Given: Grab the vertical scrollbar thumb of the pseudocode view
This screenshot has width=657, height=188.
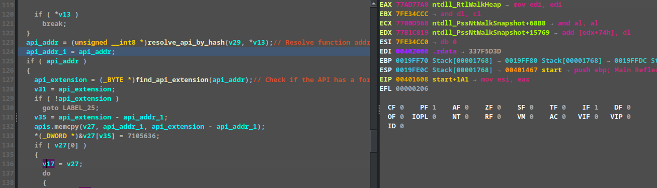Looking at the screenshot, I should (x=374, y=141).
